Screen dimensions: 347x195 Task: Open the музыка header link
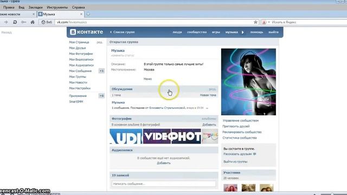click(232, 32)
